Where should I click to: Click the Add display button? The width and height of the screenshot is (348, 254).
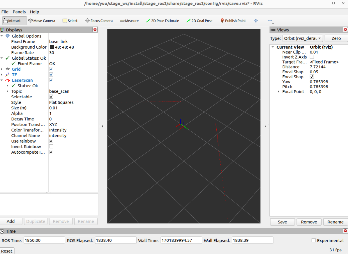coord(11,221)
